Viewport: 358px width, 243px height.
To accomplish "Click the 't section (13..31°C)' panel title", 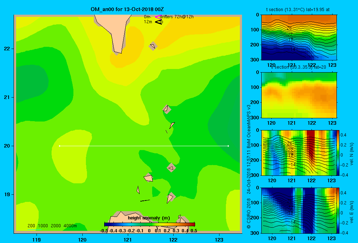I will coord(298,10).
